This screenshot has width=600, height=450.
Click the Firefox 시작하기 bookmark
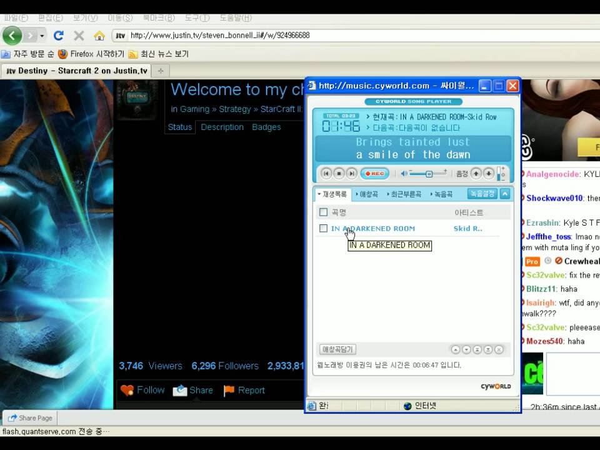tap(91, 54)
